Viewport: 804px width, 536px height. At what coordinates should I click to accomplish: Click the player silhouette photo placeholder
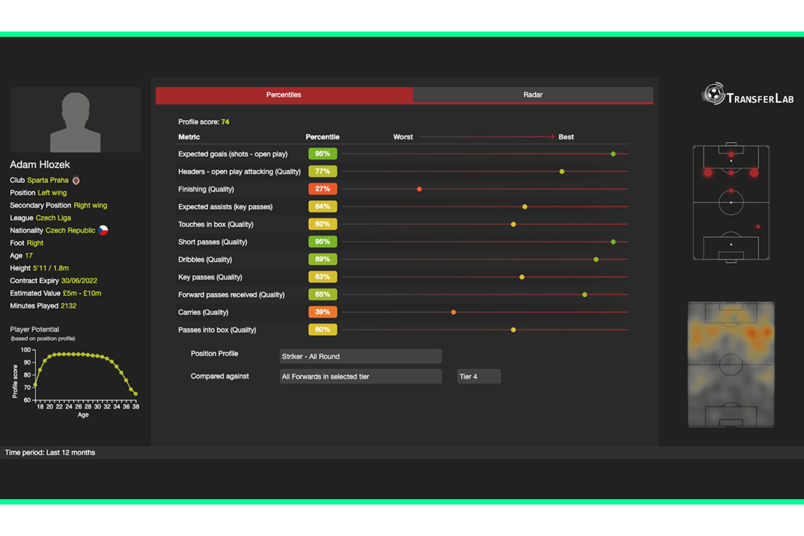point(75,120)
